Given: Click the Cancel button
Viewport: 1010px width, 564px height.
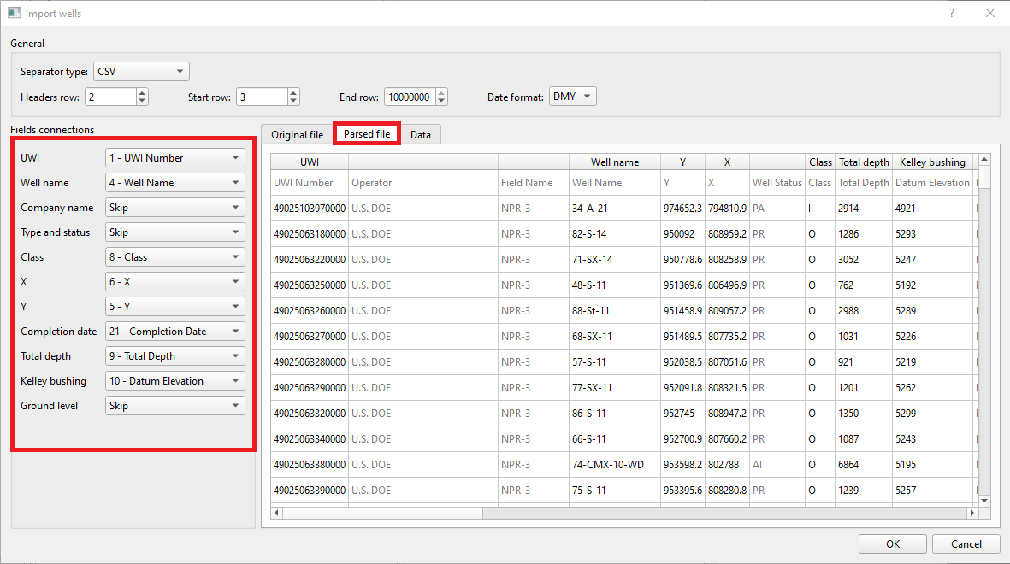Looking at the screenshot, I should 966,543.
